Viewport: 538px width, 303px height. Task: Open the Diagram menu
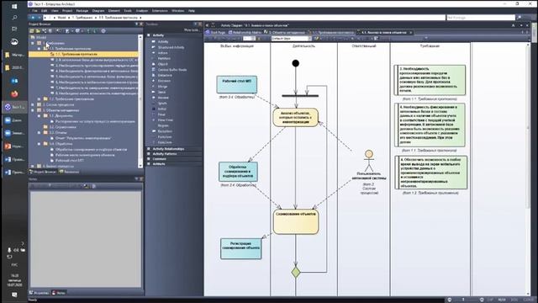tap(98, 11)
